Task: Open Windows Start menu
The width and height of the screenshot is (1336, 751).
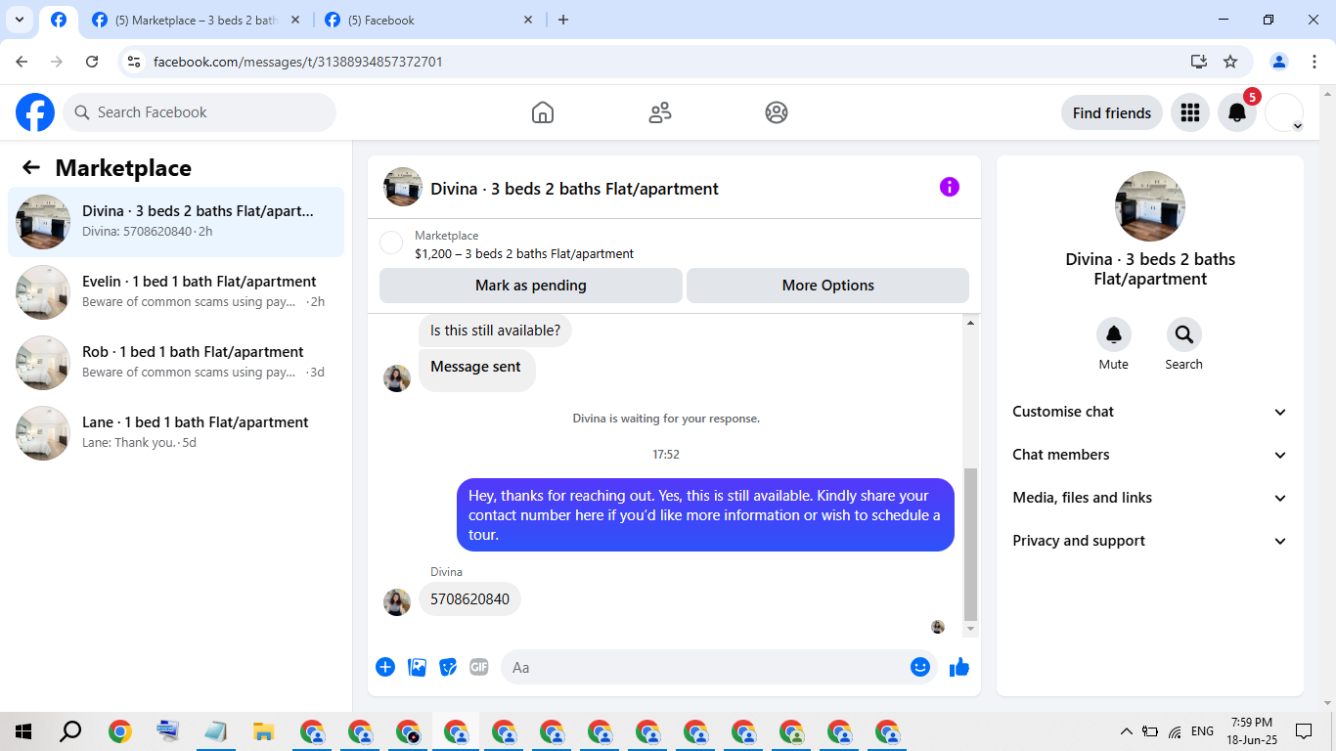Action: [x=23, y=731]
